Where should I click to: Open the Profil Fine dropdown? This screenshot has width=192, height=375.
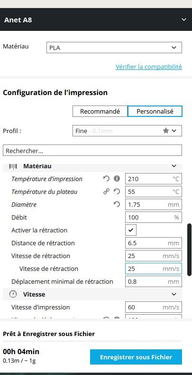(x=127, y=131)
